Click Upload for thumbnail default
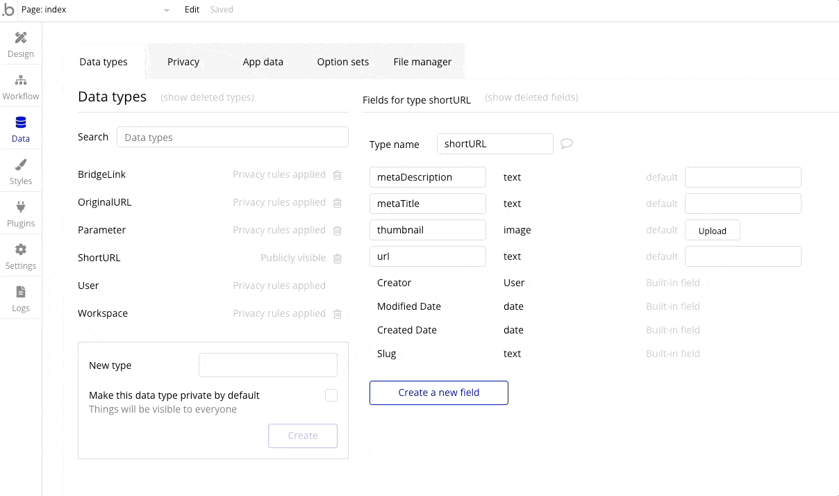The width and height of the screenshot is (839, 496). [x=712, y=231]
